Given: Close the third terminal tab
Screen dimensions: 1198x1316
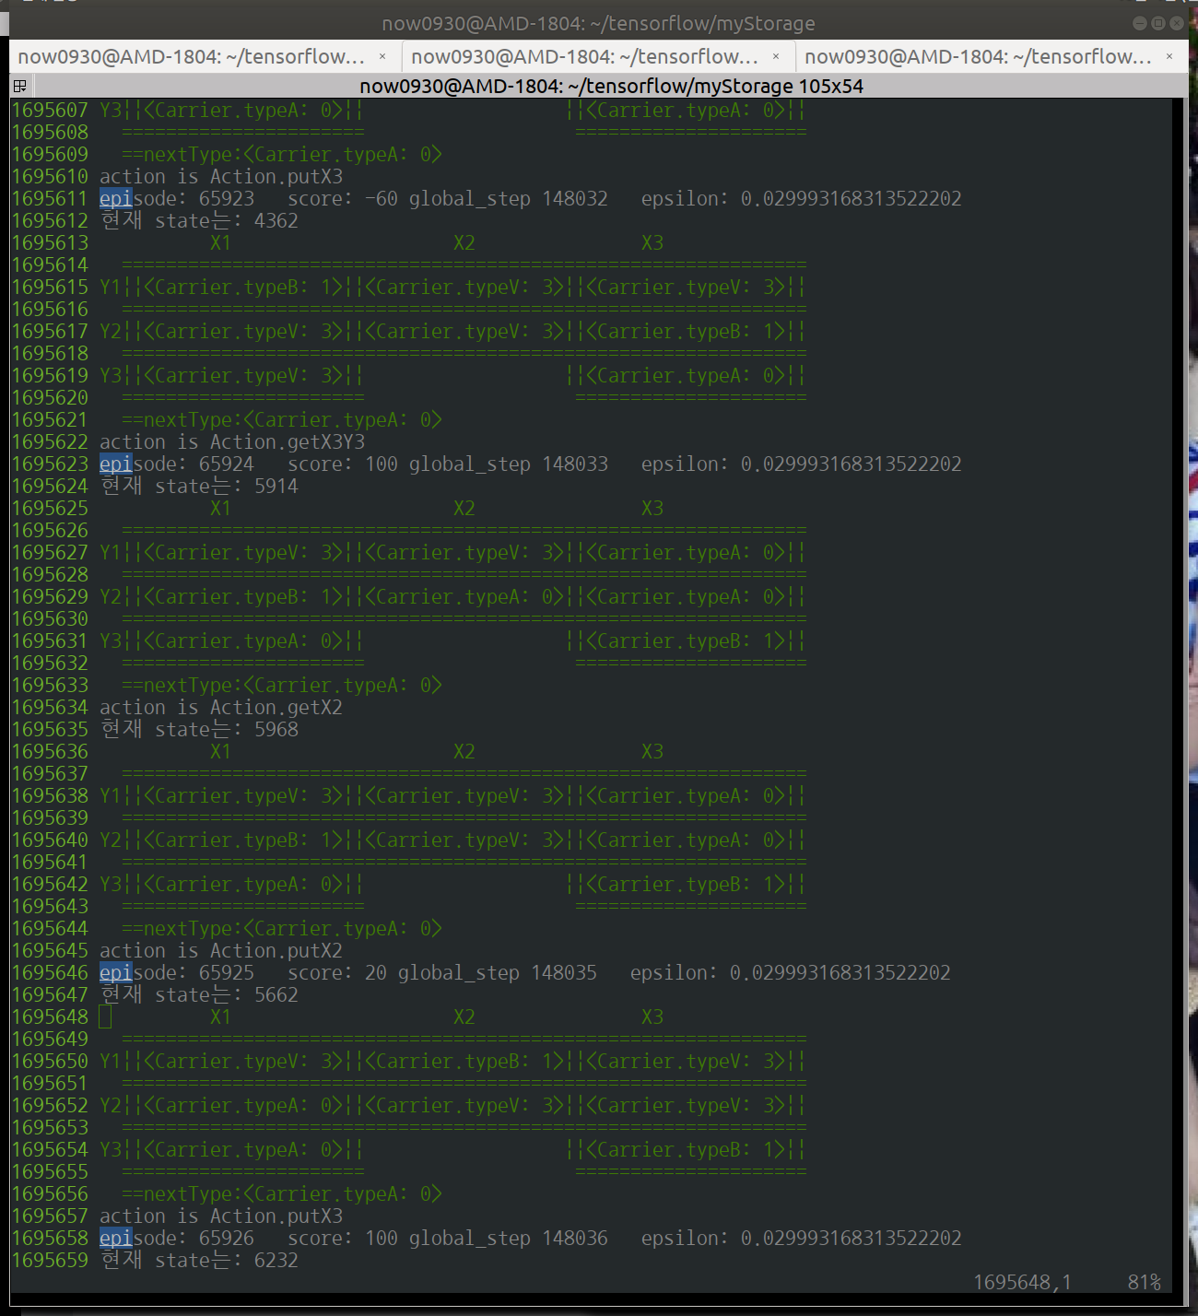Looking at the screenshot, I should click(x=1169, y=56).
